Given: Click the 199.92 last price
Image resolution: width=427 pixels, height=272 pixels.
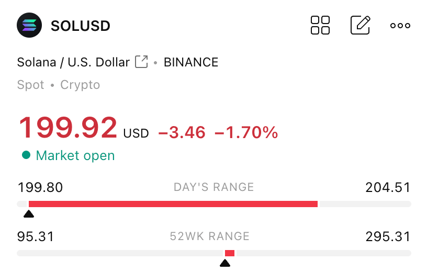Looking at the screenshot, I should coord(68,127).
